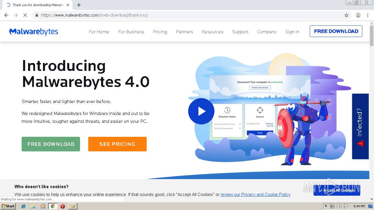Click the page scrollbar up arrow
374x210 pixels.
click(372, 23)
